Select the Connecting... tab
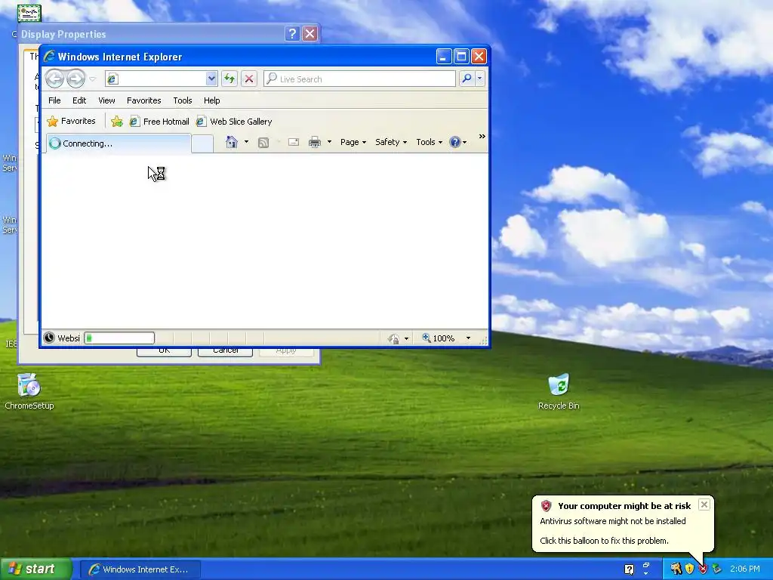Screen dimensions: 773x580 [119, 143]
